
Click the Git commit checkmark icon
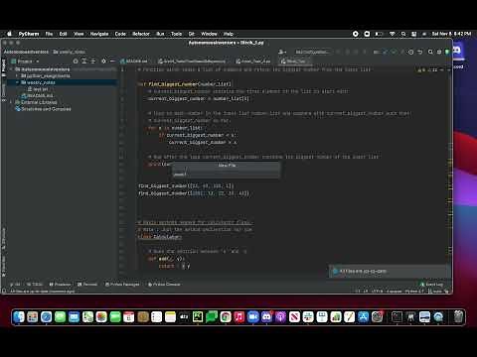[x=394, y=52]
